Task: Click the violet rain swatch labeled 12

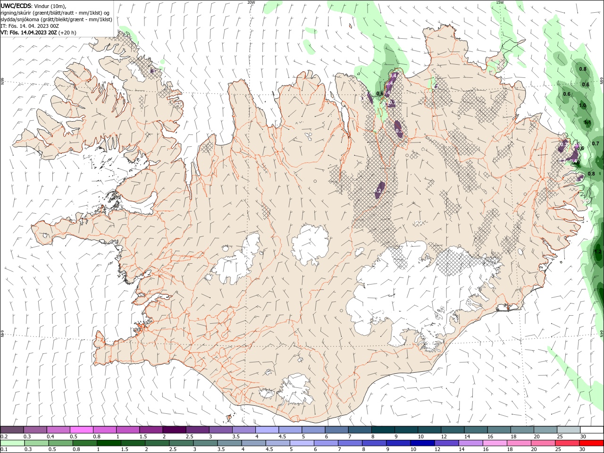Action: click(446, 443)
